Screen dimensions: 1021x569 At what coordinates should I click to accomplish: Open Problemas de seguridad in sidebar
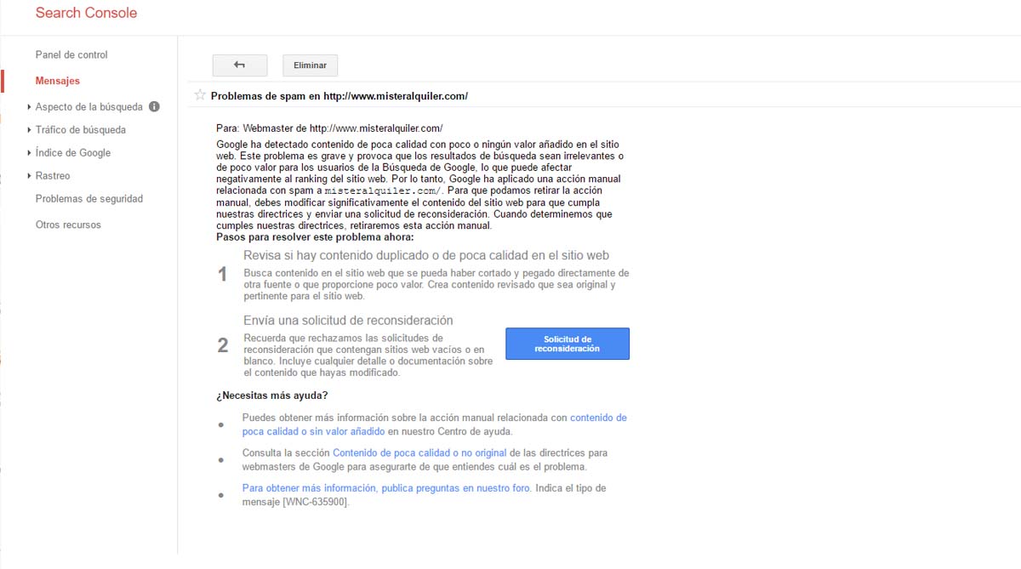click(x=89, y=199)
